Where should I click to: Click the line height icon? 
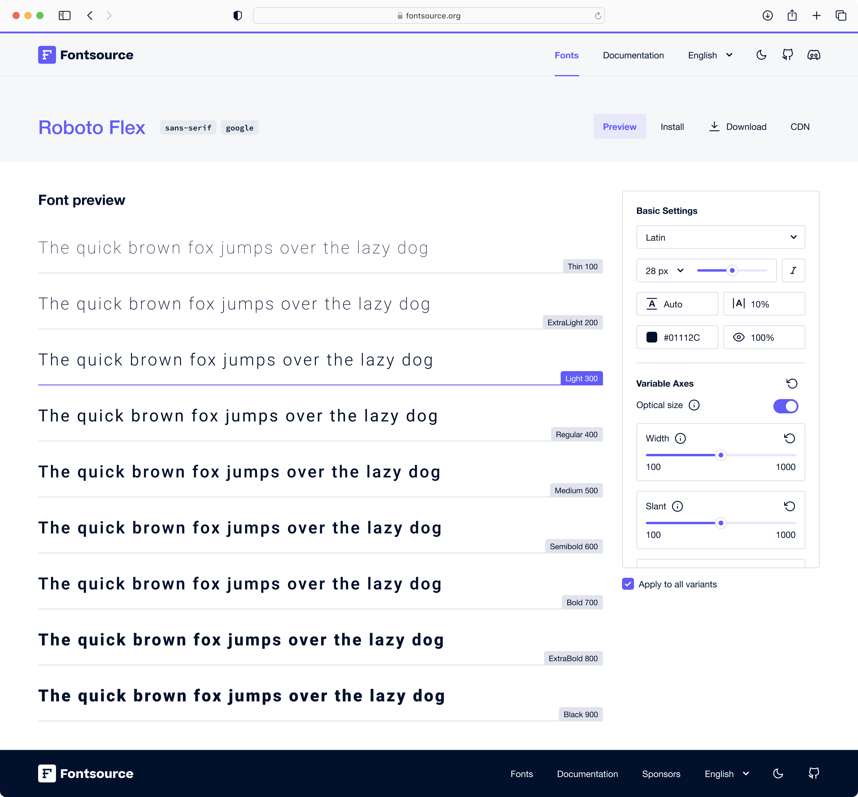[652, 304]
